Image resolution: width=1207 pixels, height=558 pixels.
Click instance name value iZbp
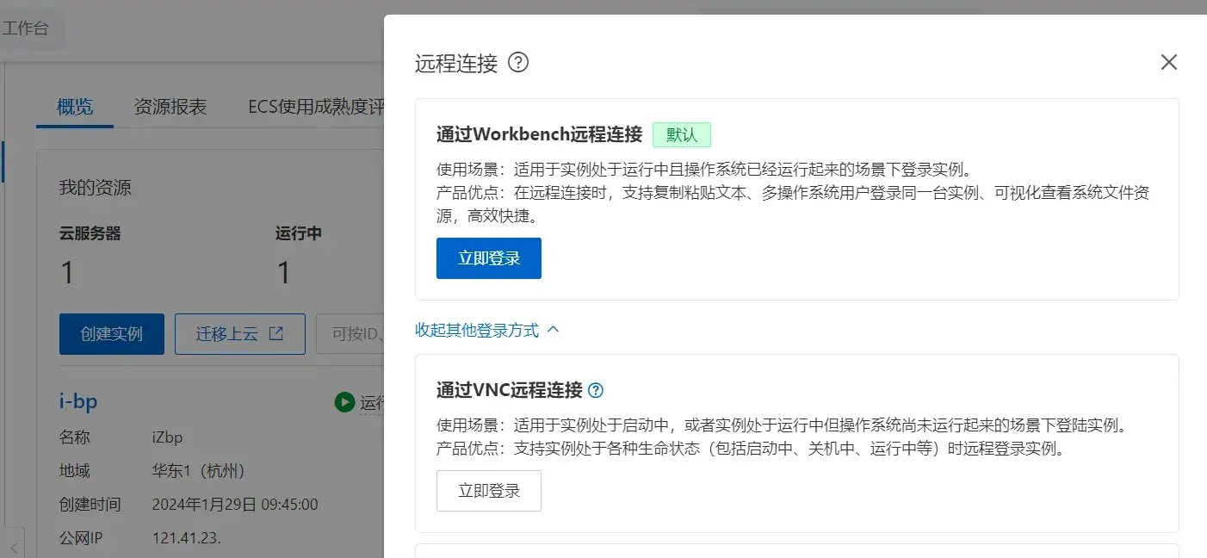pos(167,437)
